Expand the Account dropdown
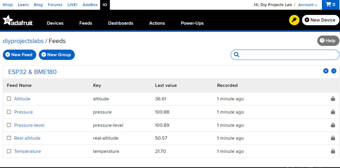 pos(308,5)
